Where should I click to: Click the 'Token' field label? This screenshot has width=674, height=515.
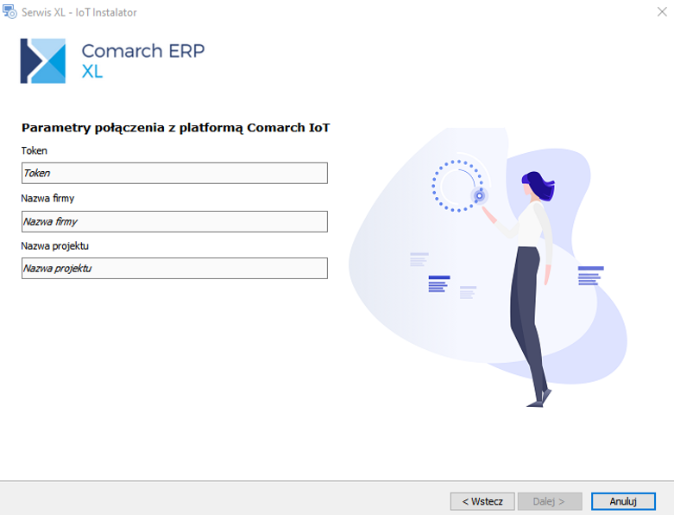[34, 150]
